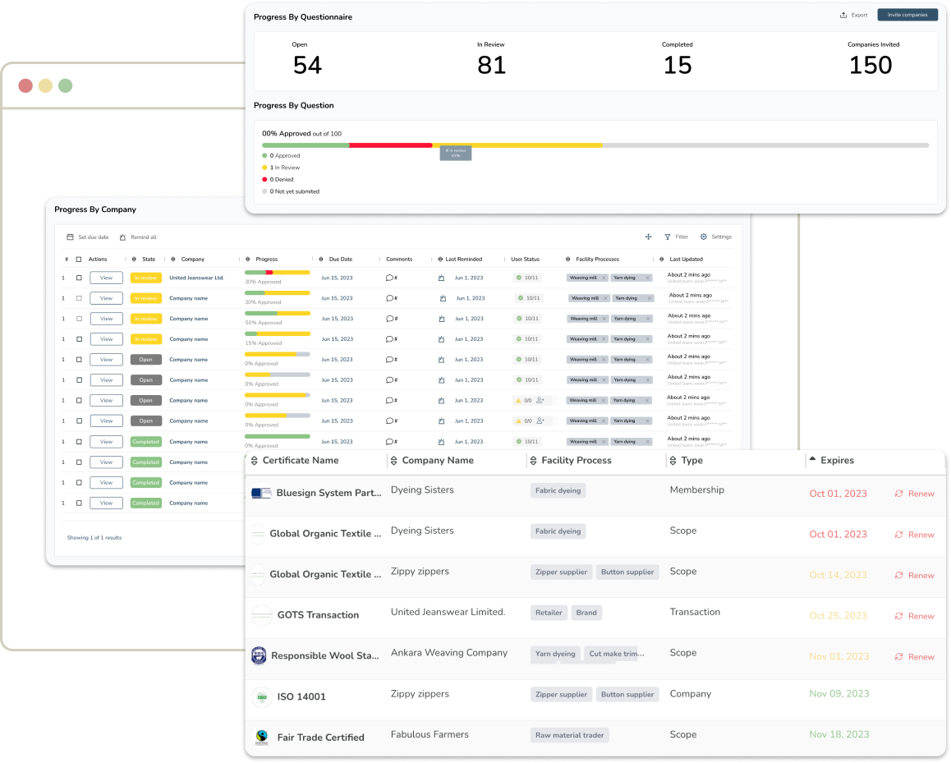Image resolution: width=951 pixels, height=763 pixels.
Task: Click View button in the 15% Approved row
Action: 106,339
